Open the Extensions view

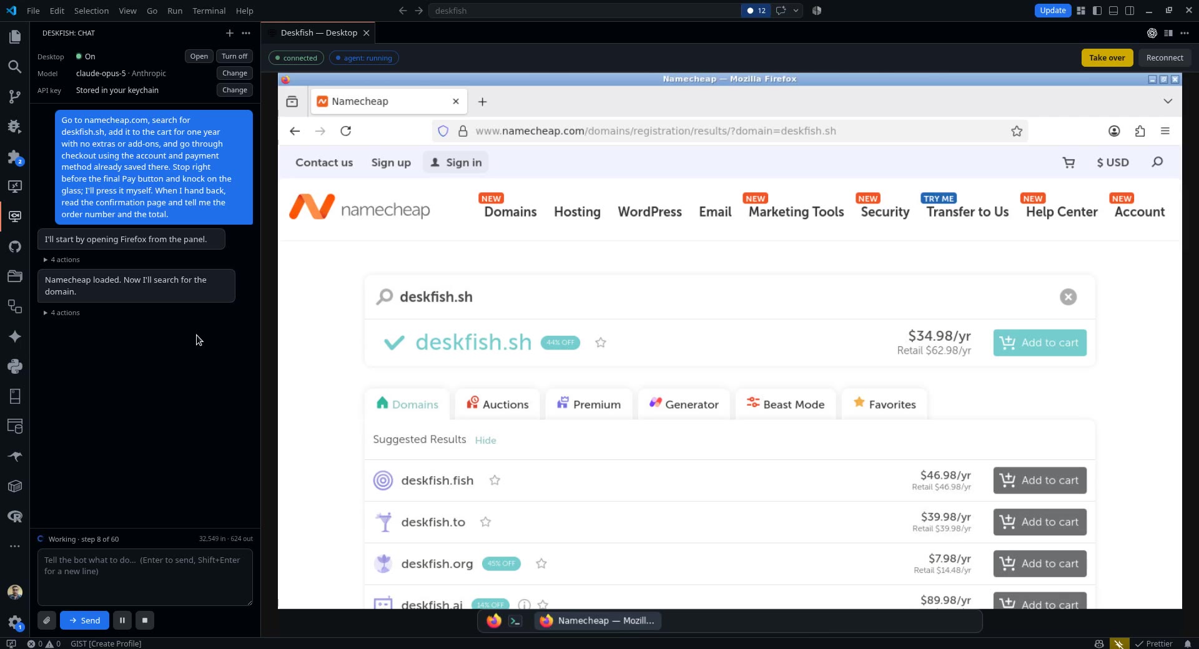pyautogui.click(x=15, y=157)
